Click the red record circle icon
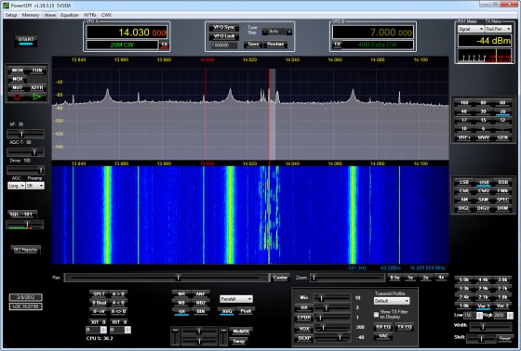This screenshot has width=521, height=351. coord(18,97)
